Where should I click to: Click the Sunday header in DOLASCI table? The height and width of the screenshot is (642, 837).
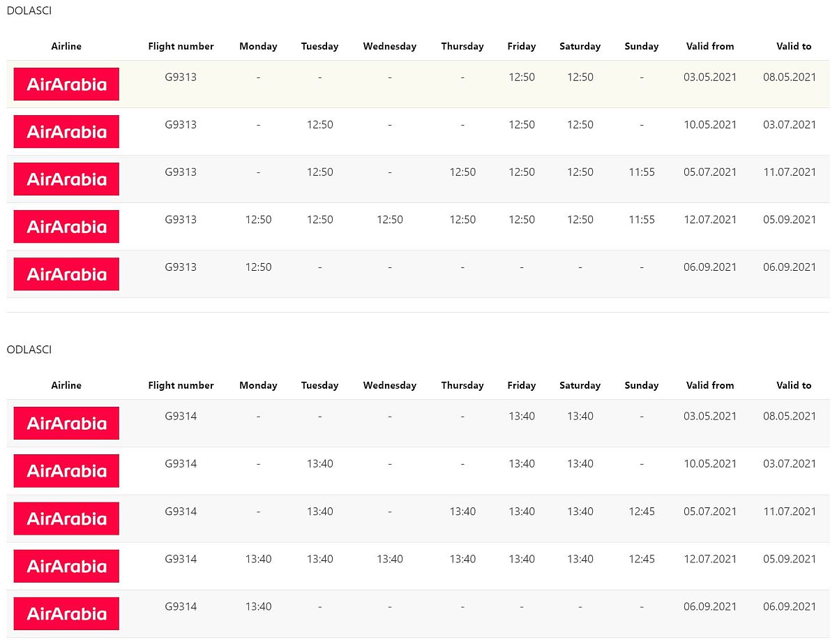pos(642,46)
